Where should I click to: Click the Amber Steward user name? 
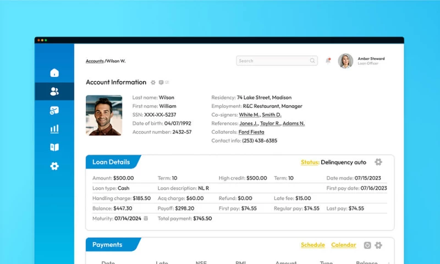coord(371,59)
